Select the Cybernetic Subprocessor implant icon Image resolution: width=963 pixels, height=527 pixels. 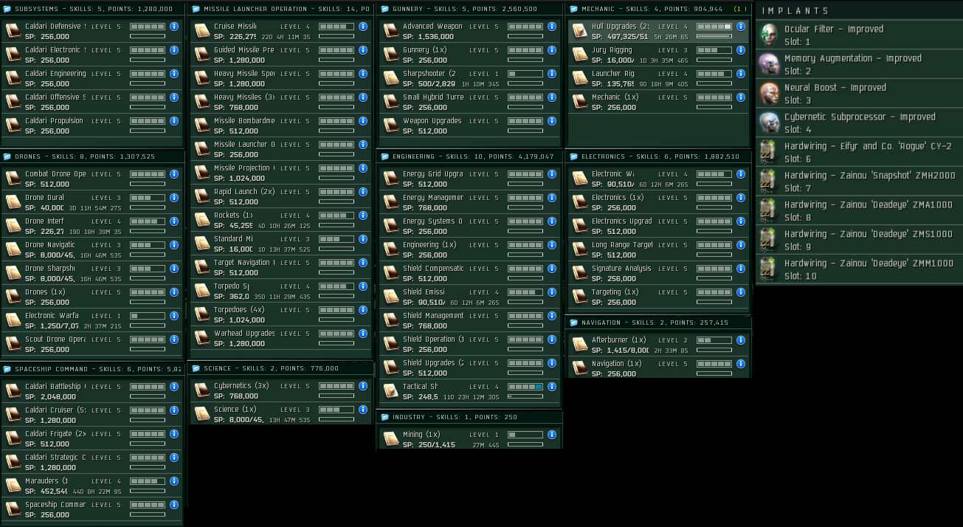coord(770,123)
